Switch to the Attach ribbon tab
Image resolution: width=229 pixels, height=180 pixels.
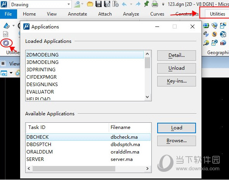point(105,14)
